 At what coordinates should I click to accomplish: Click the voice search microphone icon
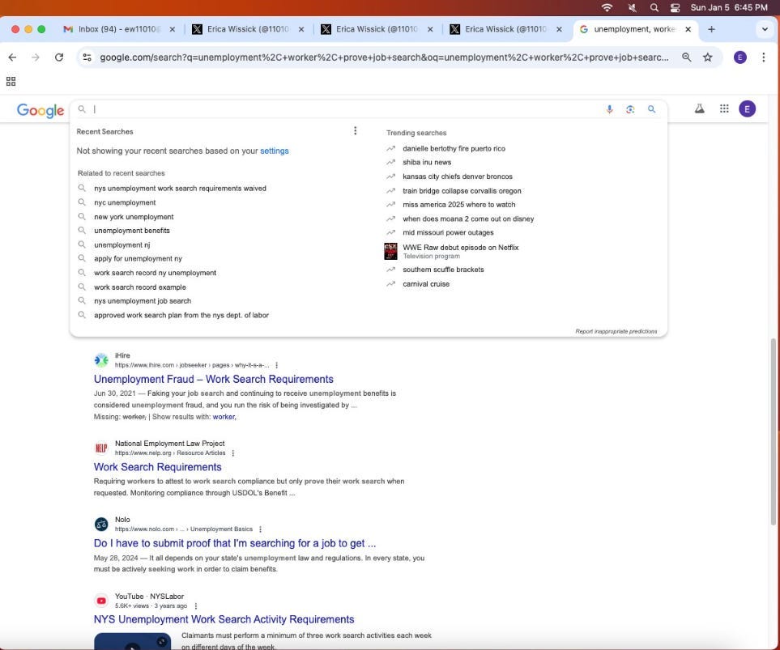point(609,109)
